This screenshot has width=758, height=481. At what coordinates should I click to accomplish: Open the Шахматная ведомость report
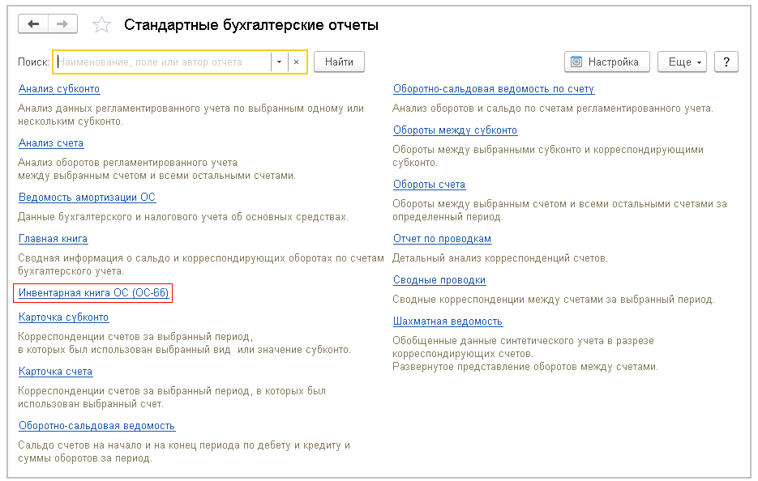click(x=448, y=321)
